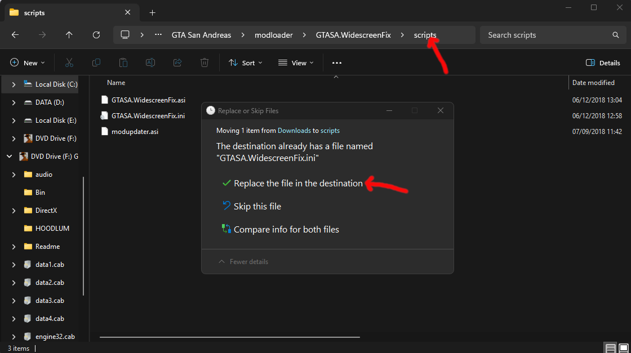Click the Paste clipboard icon
Screen dimensions: 631x353
(x=123, y=62)
